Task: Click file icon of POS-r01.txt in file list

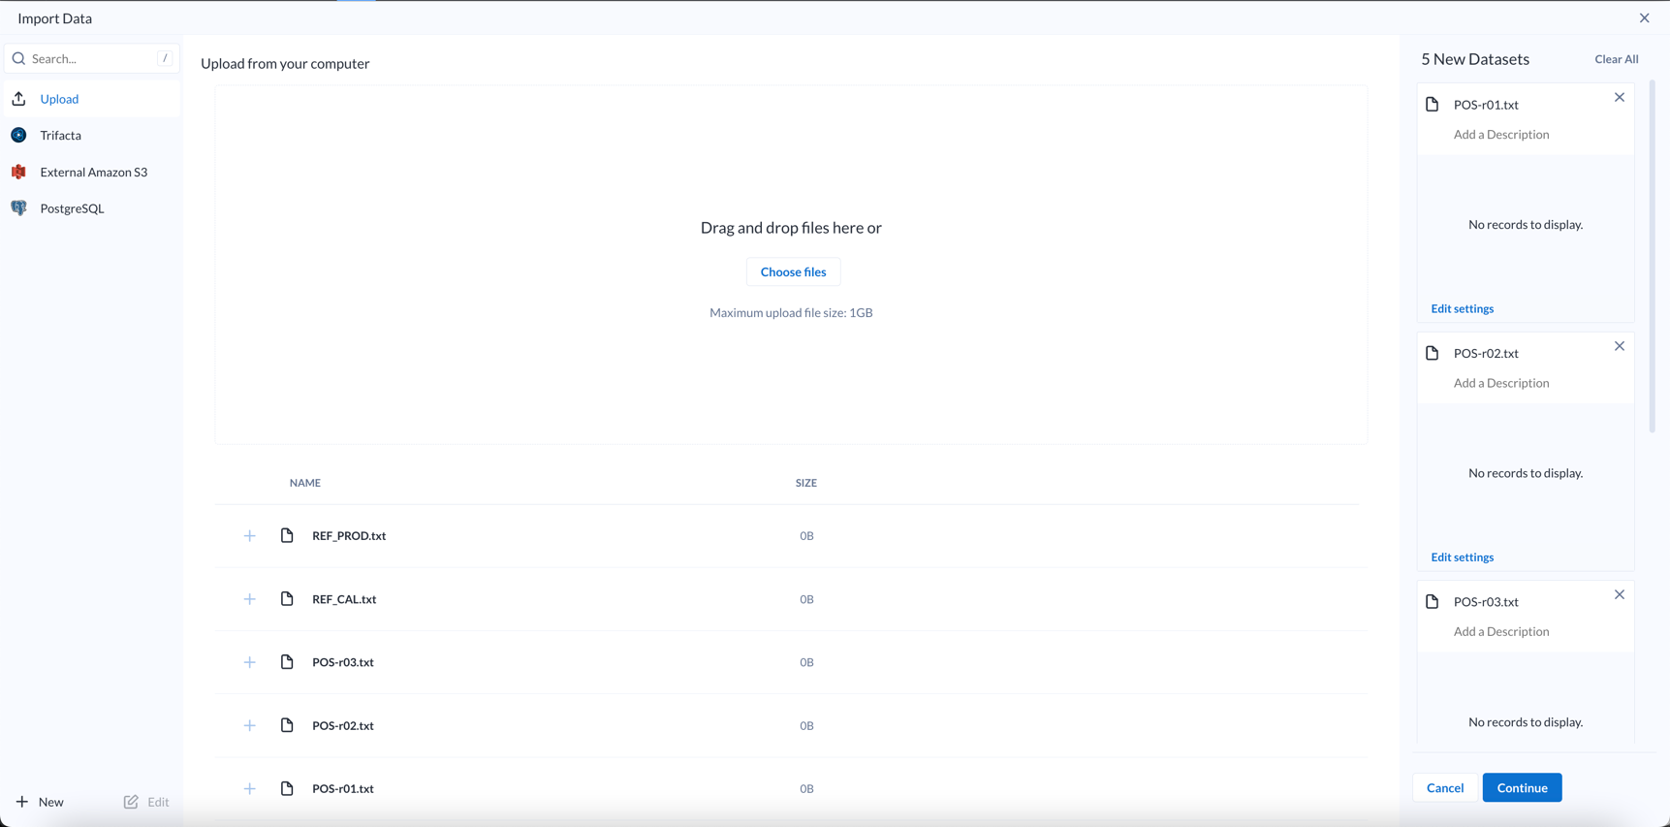Action: (287, 788)
